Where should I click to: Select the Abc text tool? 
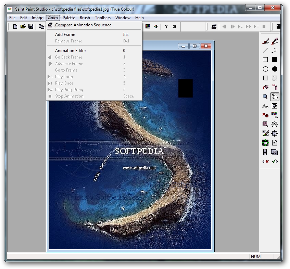point(265,106)
